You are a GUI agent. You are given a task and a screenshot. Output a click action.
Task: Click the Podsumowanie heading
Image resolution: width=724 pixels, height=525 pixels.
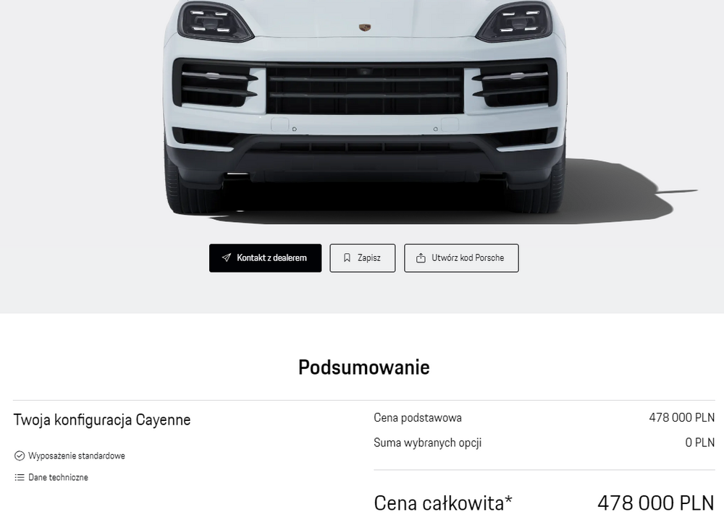[x=364, y=367]
